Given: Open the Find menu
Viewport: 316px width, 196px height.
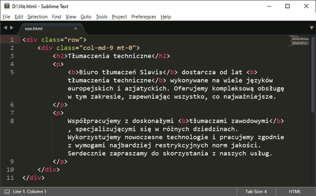Looking at the screenshot, I should (x=56, y=17).
